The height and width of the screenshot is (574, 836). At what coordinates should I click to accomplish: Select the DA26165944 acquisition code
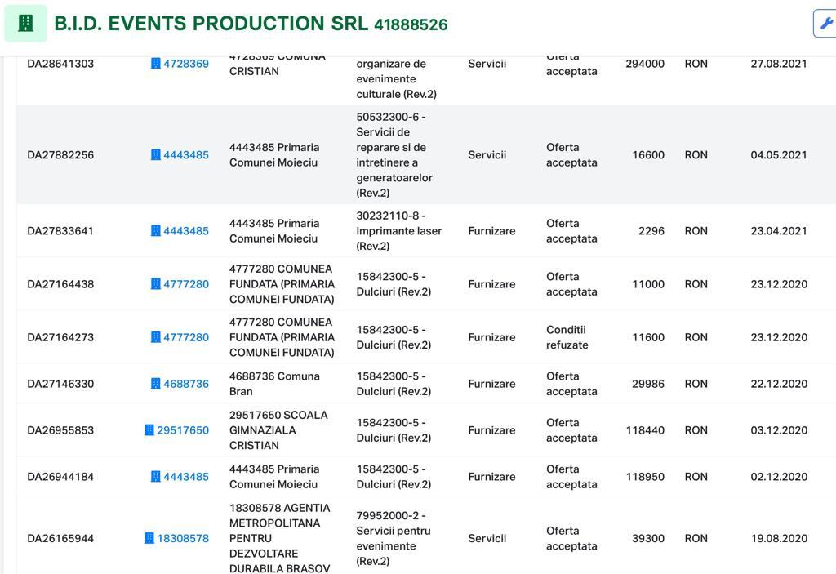click(60, 538)
